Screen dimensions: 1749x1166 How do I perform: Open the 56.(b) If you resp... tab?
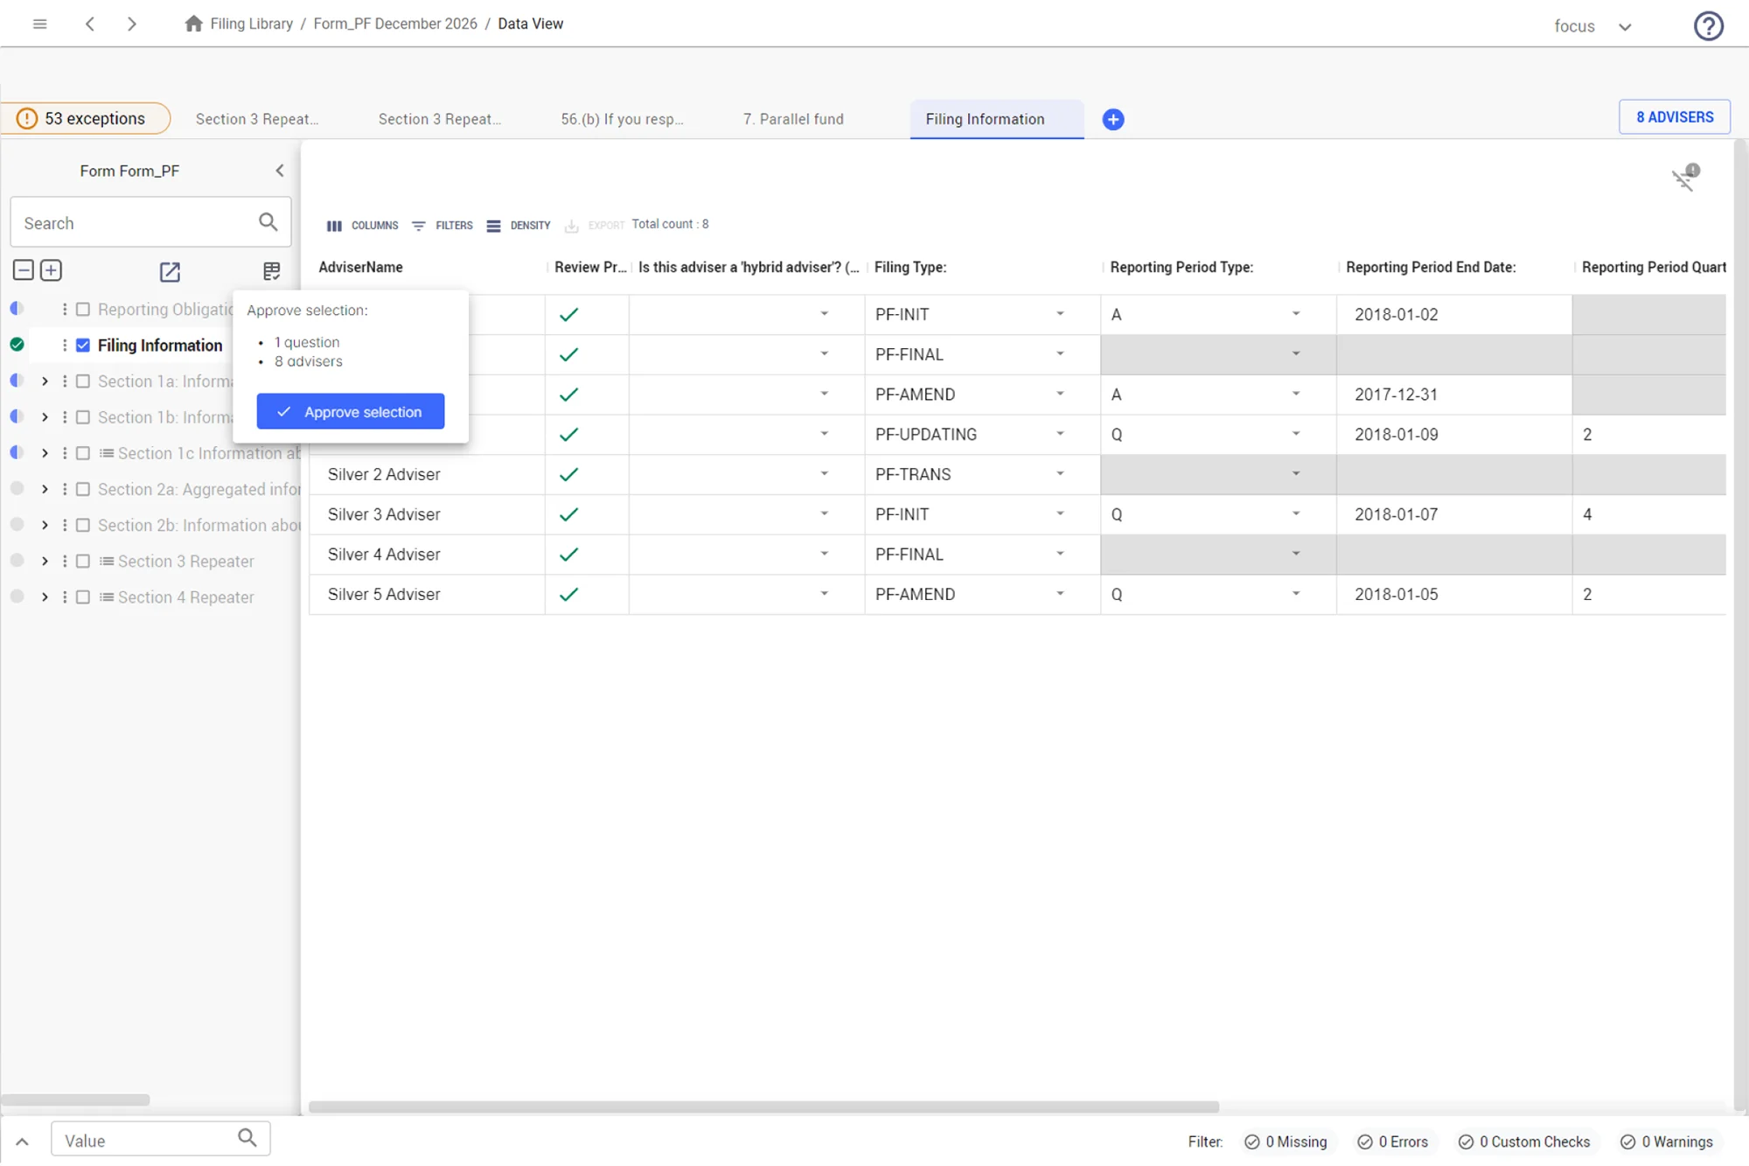point(622,119)
